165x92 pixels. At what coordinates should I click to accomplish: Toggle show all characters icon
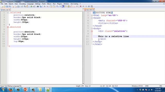click(x=60, y=6)
